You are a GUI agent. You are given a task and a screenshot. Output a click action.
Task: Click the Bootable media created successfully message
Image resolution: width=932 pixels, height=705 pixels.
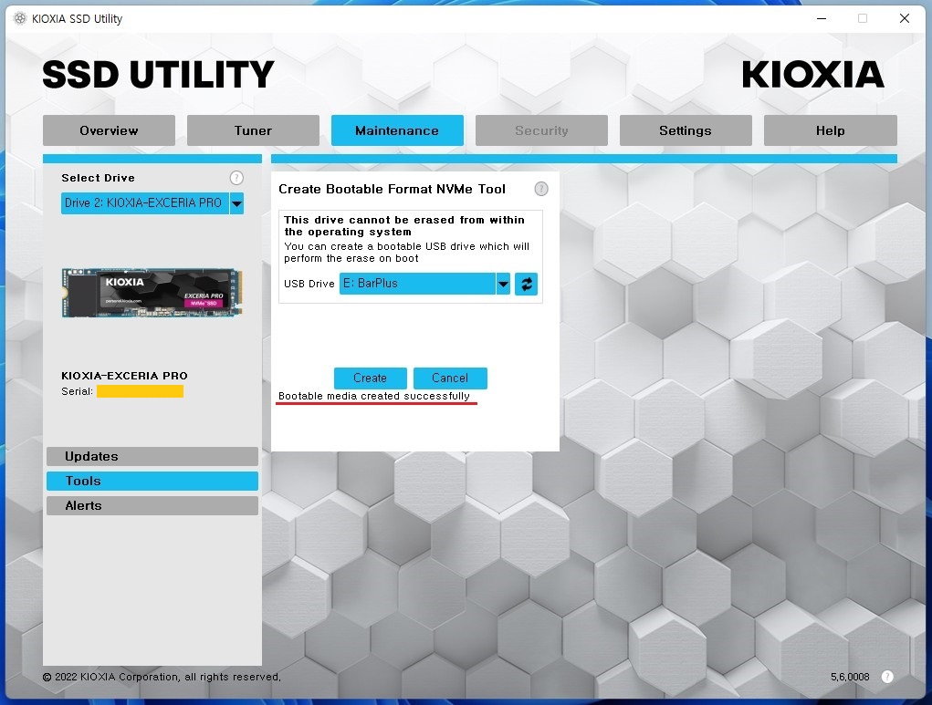[374, 396]
